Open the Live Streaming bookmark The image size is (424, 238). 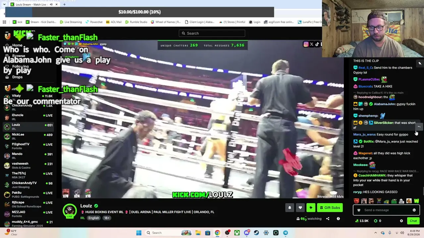[x=71, y=22]
